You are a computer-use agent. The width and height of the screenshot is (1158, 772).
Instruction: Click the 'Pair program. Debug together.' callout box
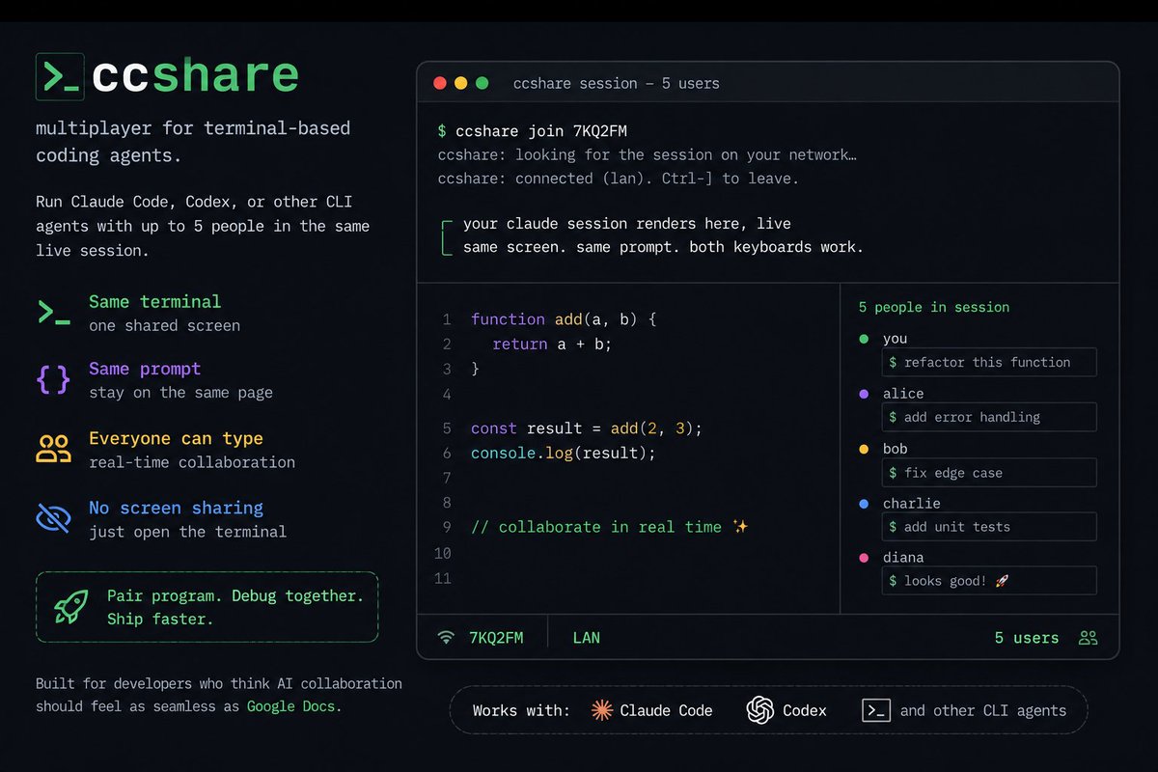tap(207, 607)
